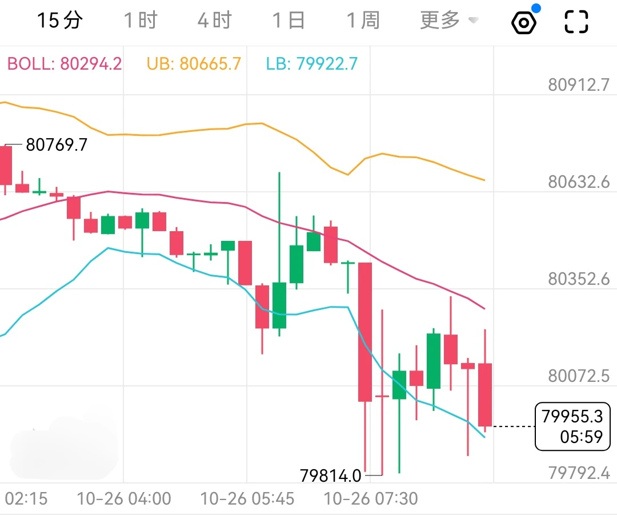Click the 10-26 07:30 time axis label

click(x=371, y=499)
